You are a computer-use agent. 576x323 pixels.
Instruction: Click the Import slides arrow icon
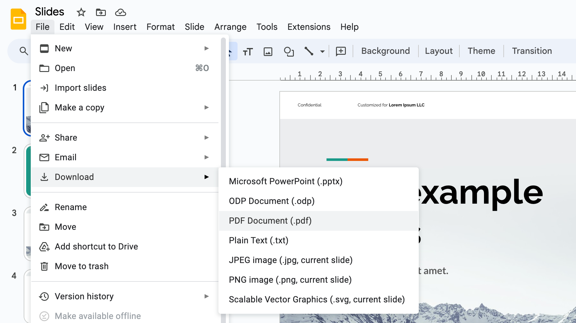[44, 88]
